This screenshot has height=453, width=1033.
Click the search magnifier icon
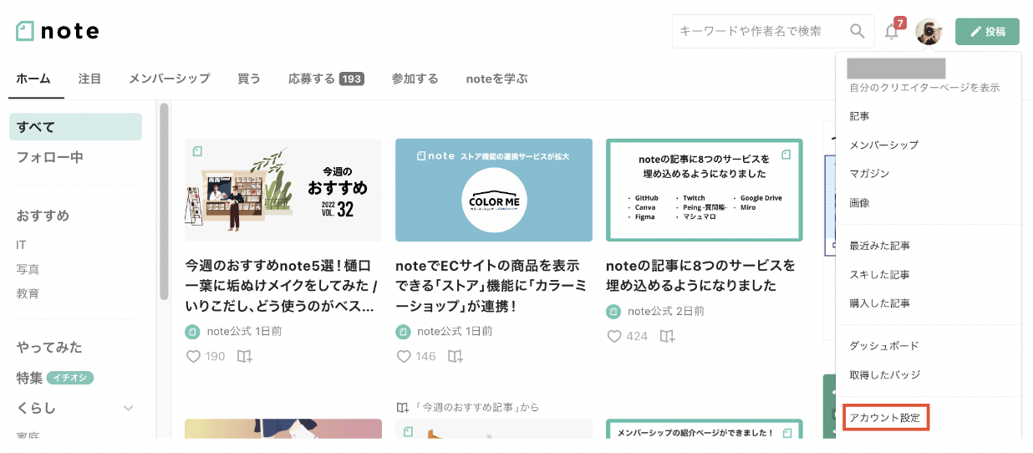(x=857, y=31)
